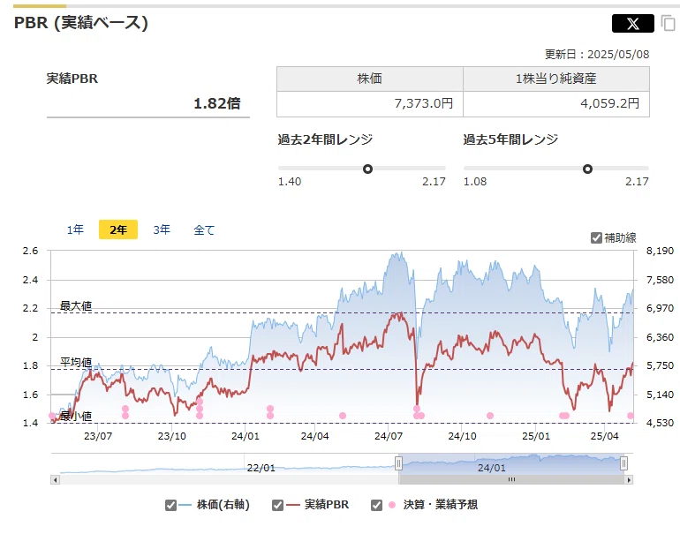Screen dimensions: 680x534
Task: Click the 22/01 label in navigator
Action: (x=261, y=468)
